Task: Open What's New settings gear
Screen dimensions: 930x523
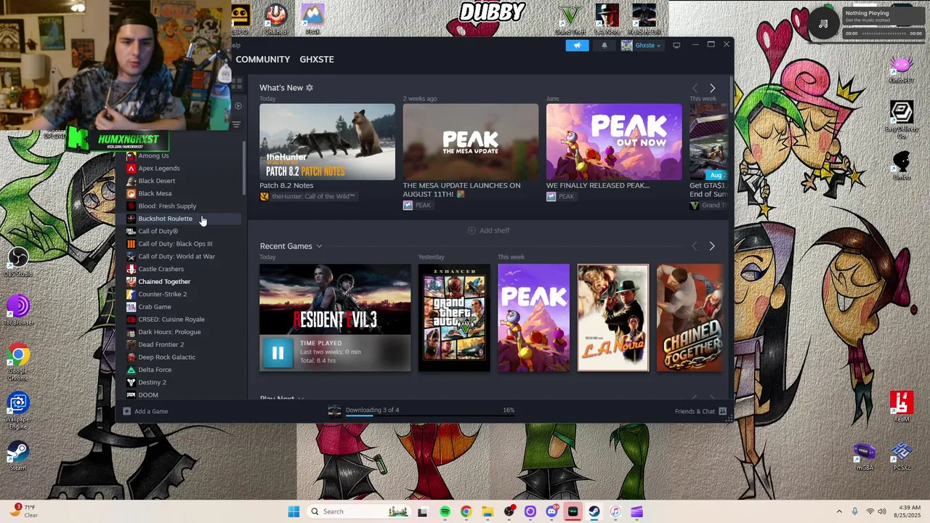Action: (310, 88)
